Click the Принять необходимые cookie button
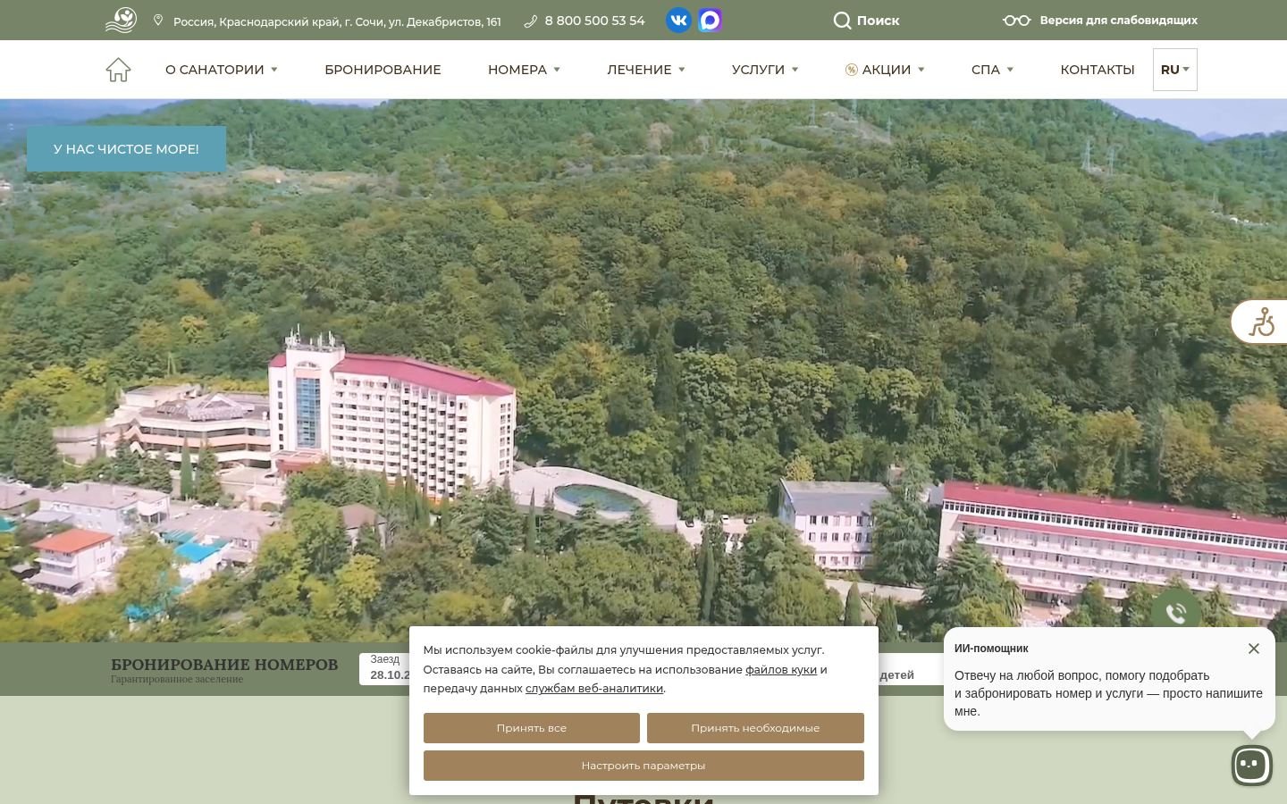1287x804 pixels. tap(755, 728)
